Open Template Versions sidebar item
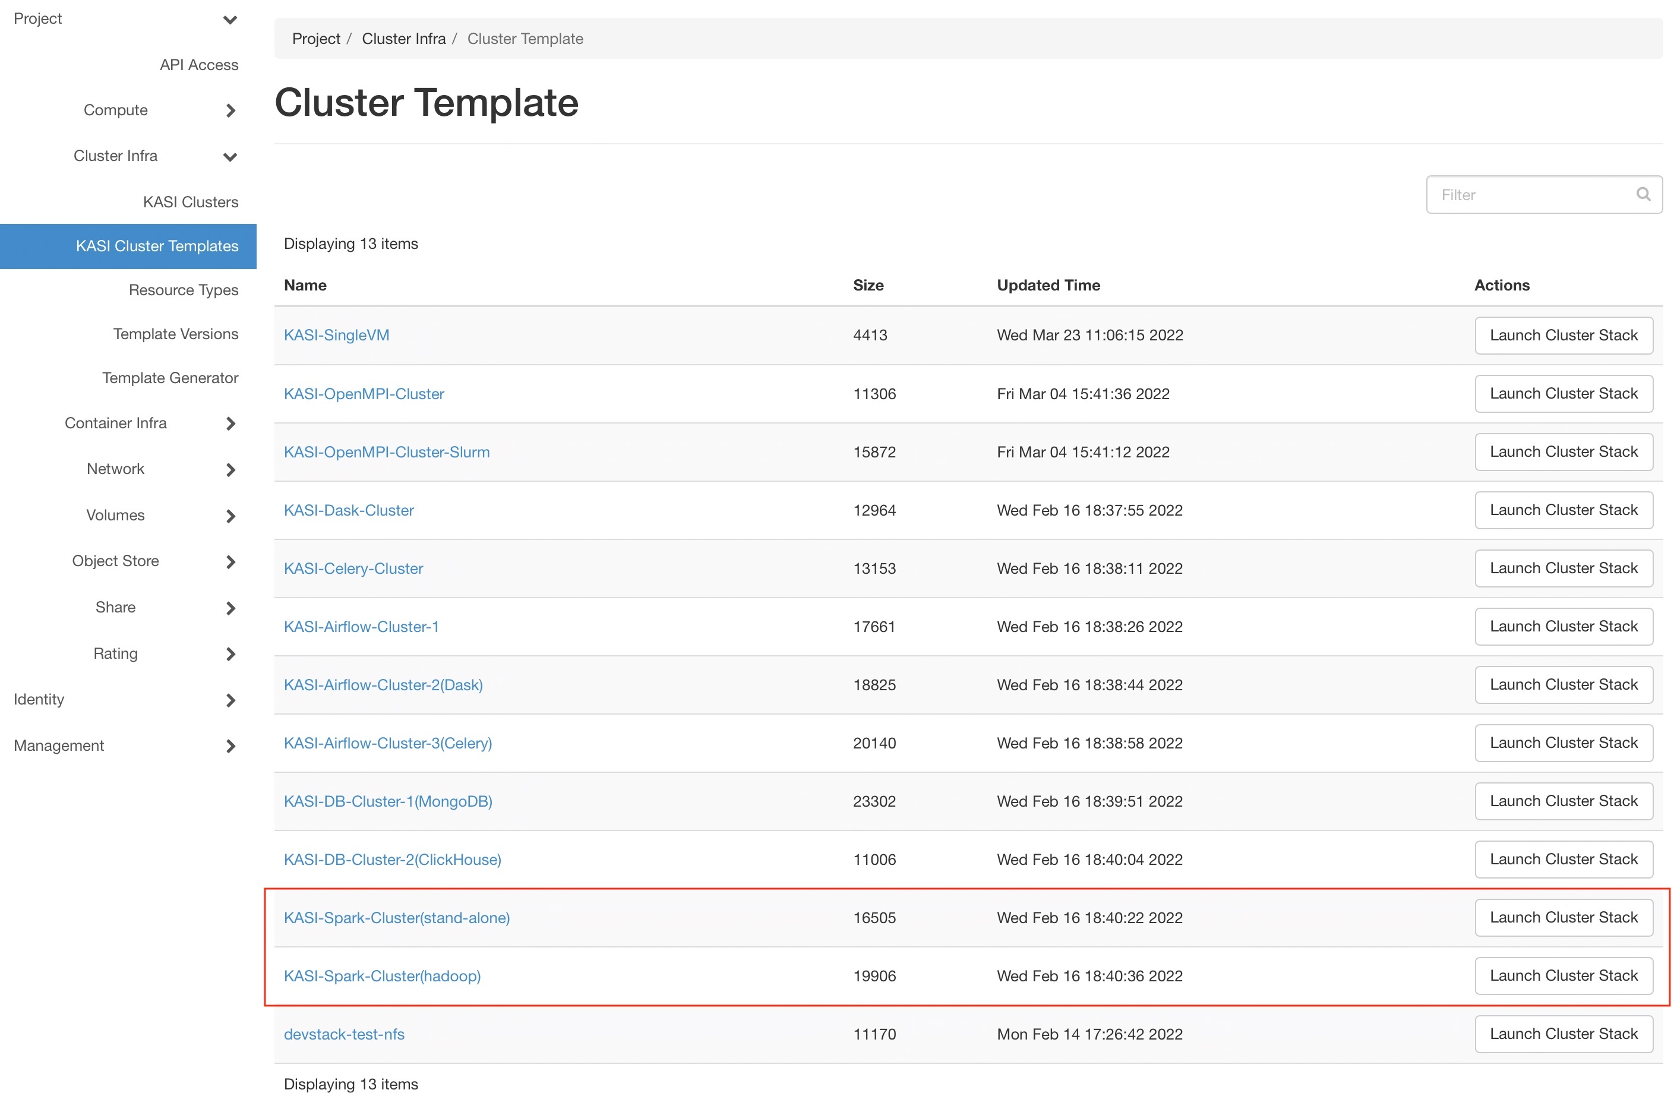Screen dimensions: 1674x1093 [x=176, y=334]
